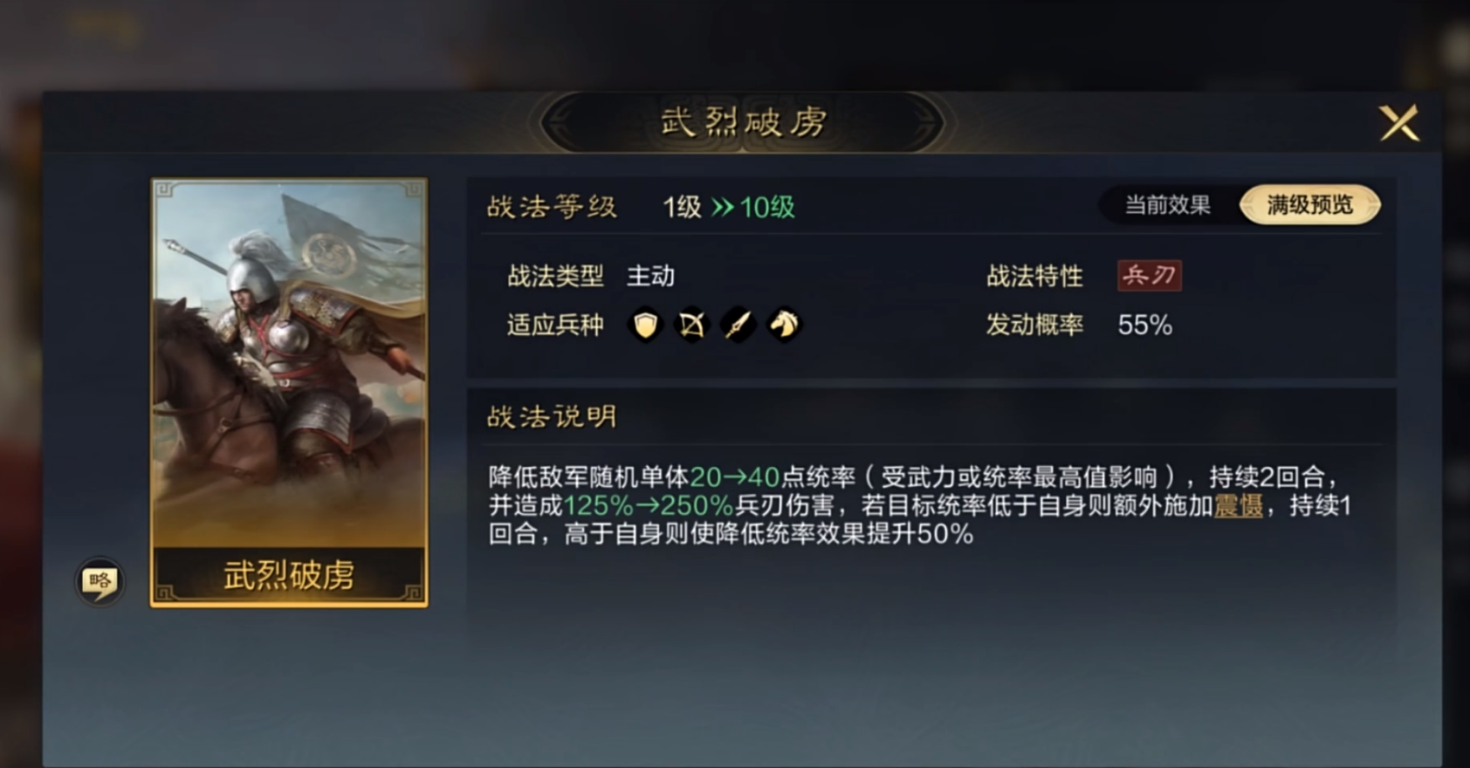Switch to 当前效果 view
The width and height of the screenshot is (1470, 768).
[1167, 206]
